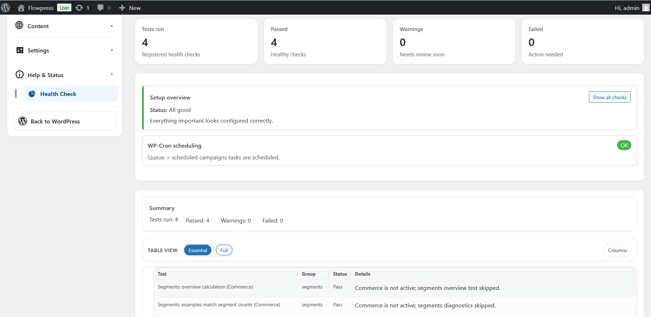Open the New menu in admin bar

pos(130,7)
